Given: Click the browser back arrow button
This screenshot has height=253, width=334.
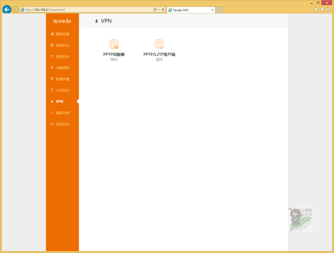Looking at the screenshot, I should tap(7, 9).
